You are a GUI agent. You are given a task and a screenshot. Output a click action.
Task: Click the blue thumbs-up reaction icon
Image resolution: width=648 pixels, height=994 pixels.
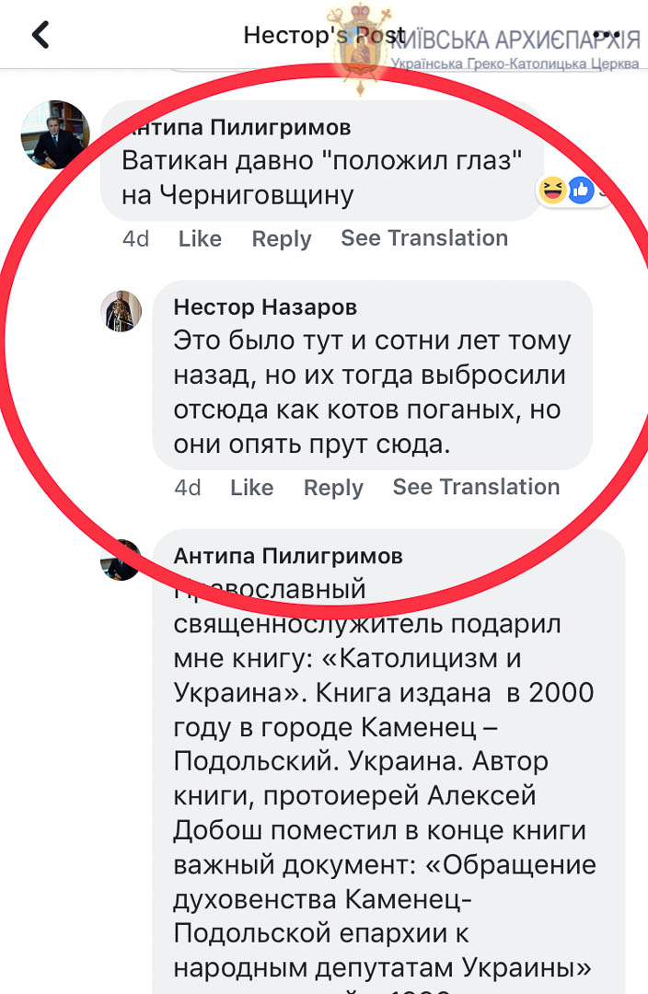(x=580, y=190)
